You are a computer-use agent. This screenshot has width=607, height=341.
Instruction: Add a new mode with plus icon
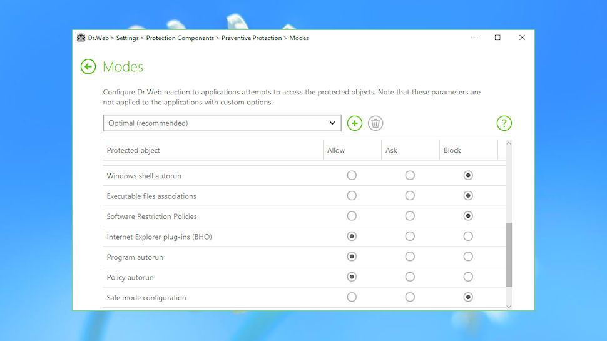point(355,123)
